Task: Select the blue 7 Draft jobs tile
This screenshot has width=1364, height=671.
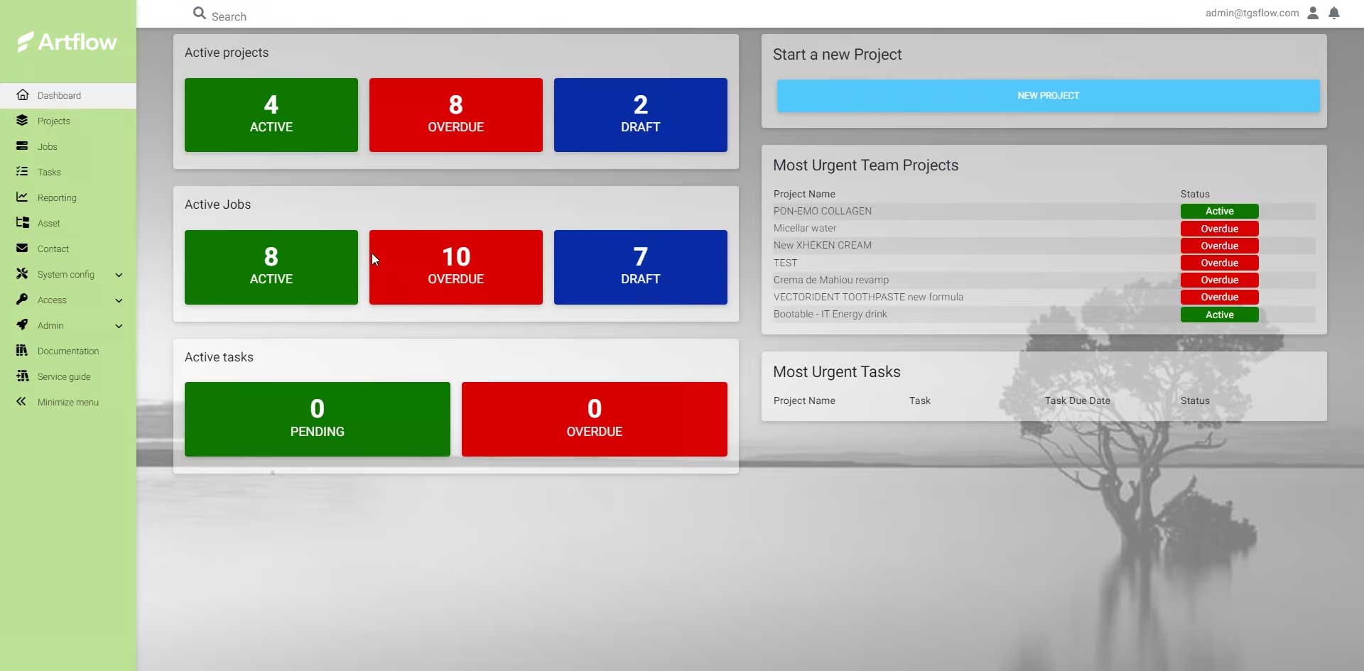Action: [640, 267]
